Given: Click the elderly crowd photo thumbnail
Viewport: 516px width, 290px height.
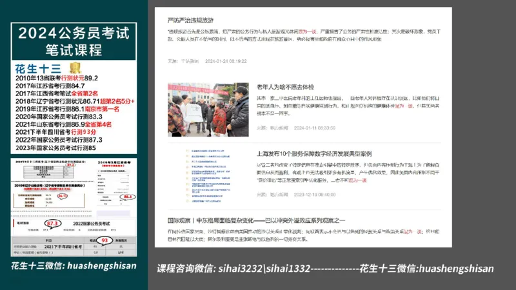Looking at the screenshot, I should click(208, 110).
